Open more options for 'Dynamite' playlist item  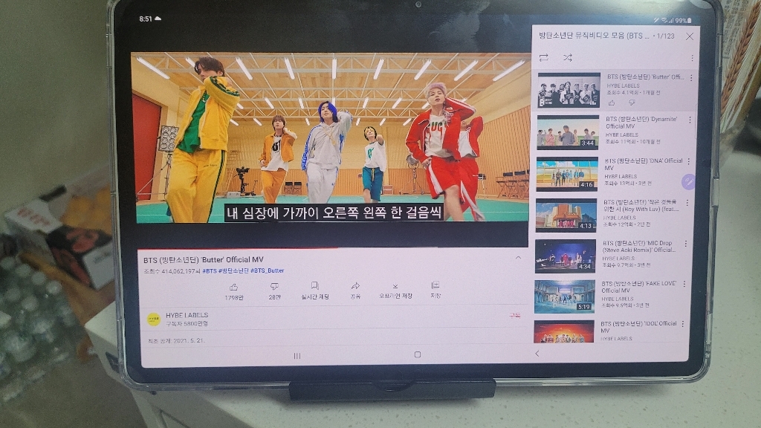click(x=690, y=120)
